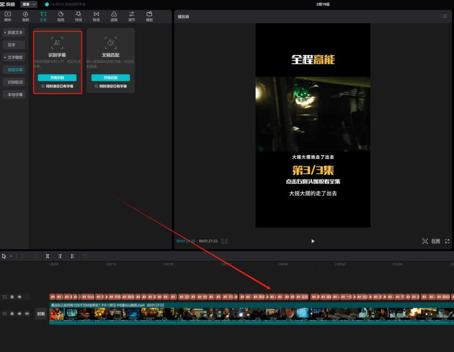Screen dimensions: 454x352
Task: Click the 封面 cover button
Action: pyautogui.click(x=41, y=314)
